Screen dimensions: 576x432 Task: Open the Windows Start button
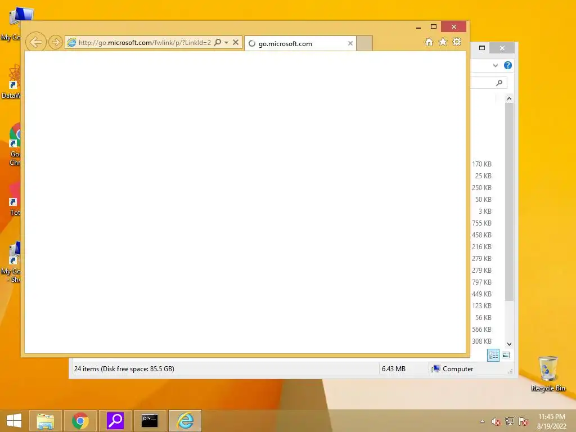(x=14, y=421)
